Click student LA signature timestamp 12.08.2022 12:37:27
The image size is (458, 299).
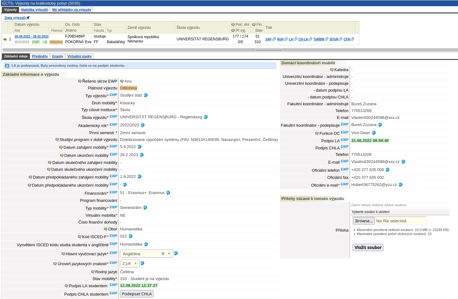tap(139, 286)
